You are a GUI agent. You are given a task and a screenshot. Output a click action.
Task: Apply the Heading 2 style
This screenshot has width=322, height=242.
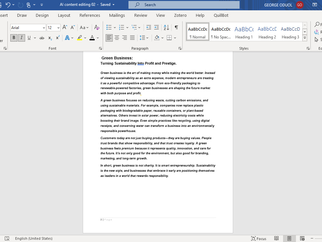pos(267,32)
